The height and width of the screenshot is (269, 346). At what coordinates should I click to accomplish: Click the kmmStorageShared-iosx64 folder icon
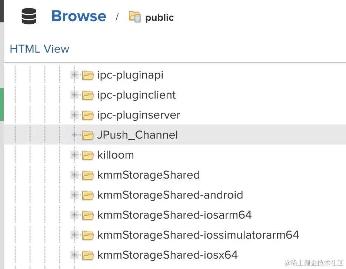(x=88, y=255)
